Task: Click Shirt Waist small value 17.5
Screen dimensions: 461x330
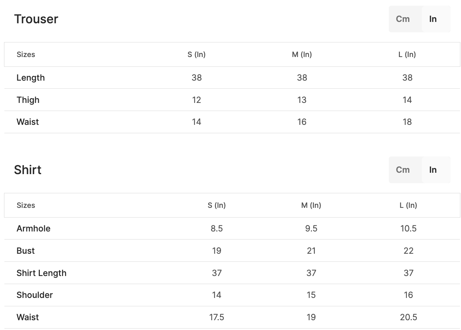Action: click(x=217, y=318)
